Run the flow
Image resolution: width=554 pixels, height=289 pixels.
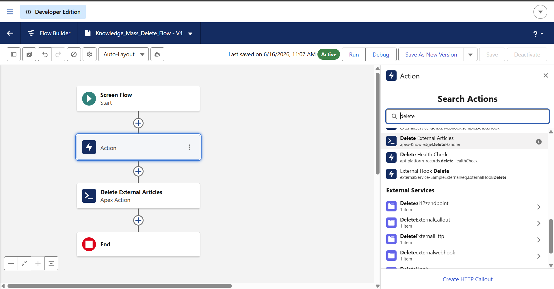point(354,54)
